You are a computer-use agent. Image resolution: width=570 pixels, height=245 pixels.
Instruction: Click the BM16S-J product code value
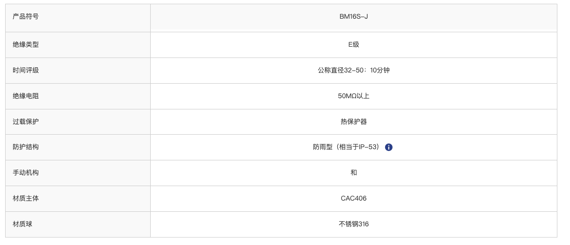(x=354, y=17)
